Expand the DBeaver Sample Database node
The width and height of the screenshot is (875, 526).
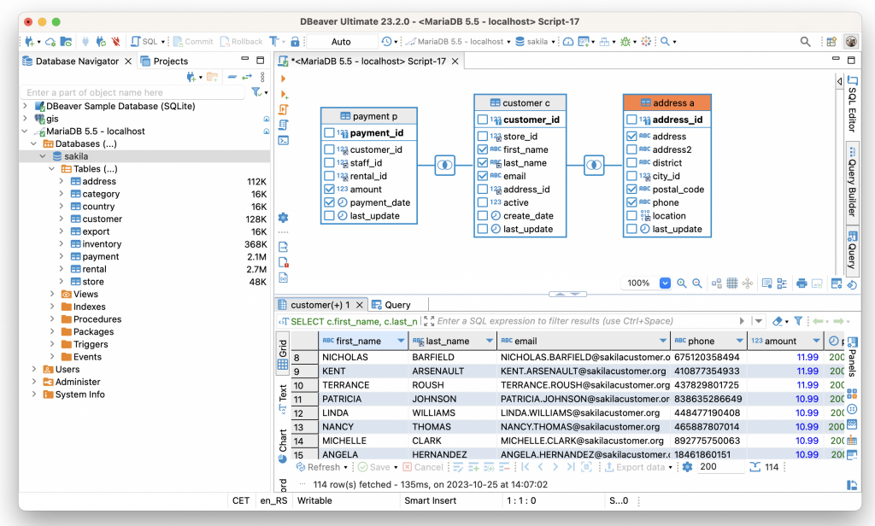click(25, 105)
